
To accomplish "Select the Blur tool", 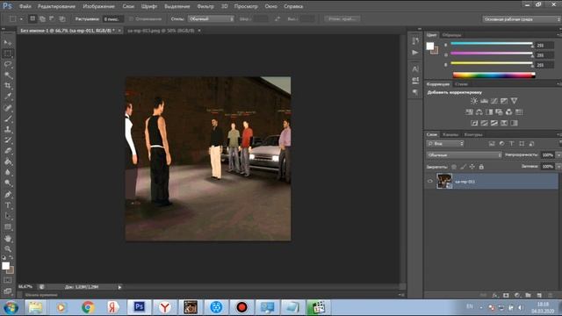I will [x=8, y=172].
